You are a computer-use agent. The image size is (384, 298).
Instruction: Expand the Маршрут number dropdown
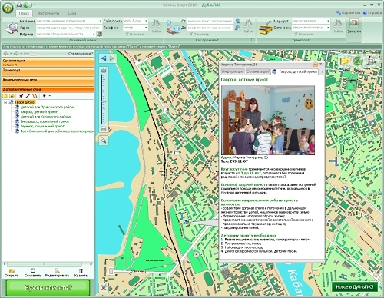(x=328, y=21)
